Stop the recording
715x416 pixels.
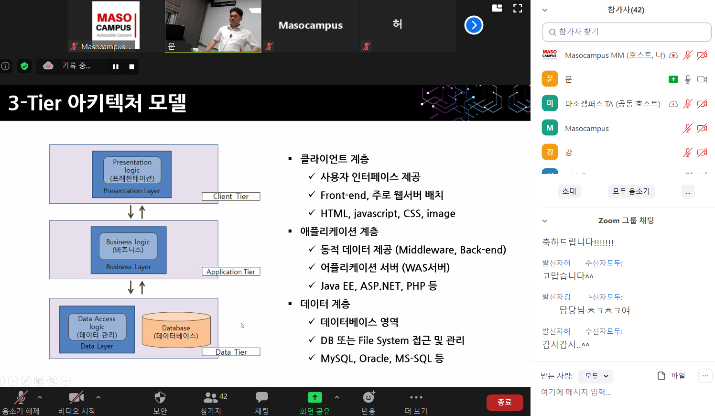(131, 66)
